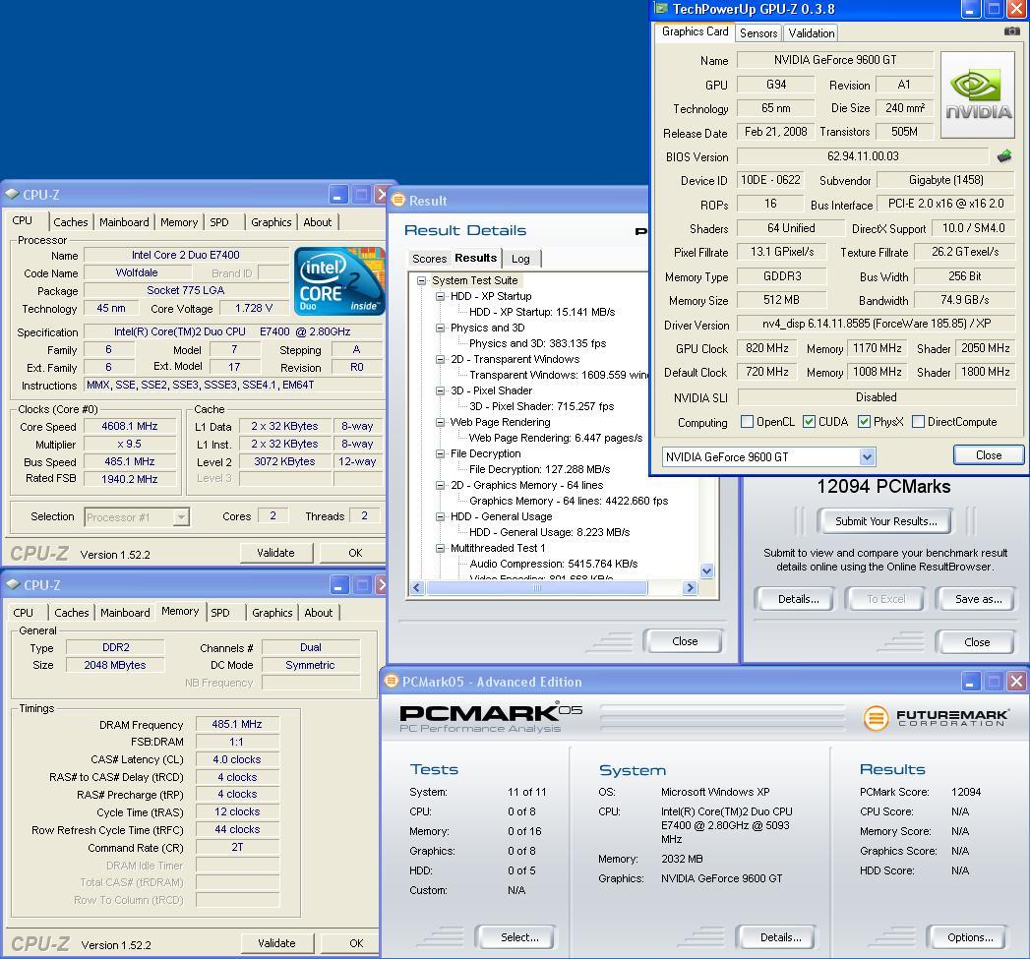Collapse the HDD - General Usage node
The width and height of the screenshot is (1030, 959).
click(440, 517)
